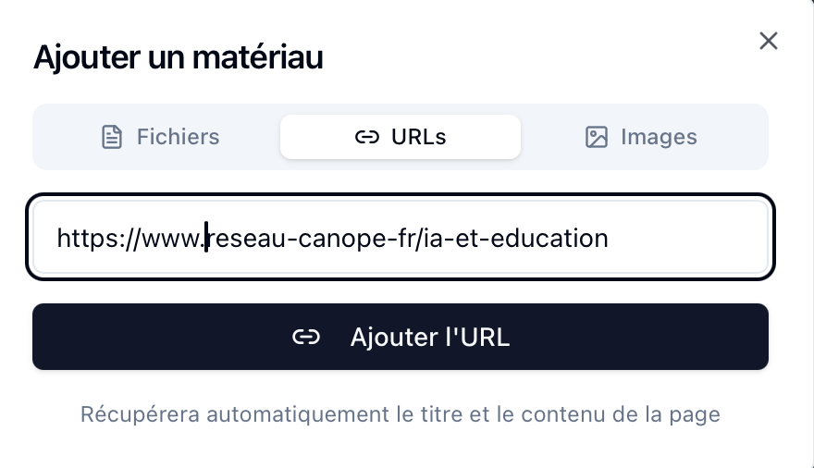Close the Ajouter un matériau dialog
This screenshot has height=468, width=814.
click(x=768, y=41)
